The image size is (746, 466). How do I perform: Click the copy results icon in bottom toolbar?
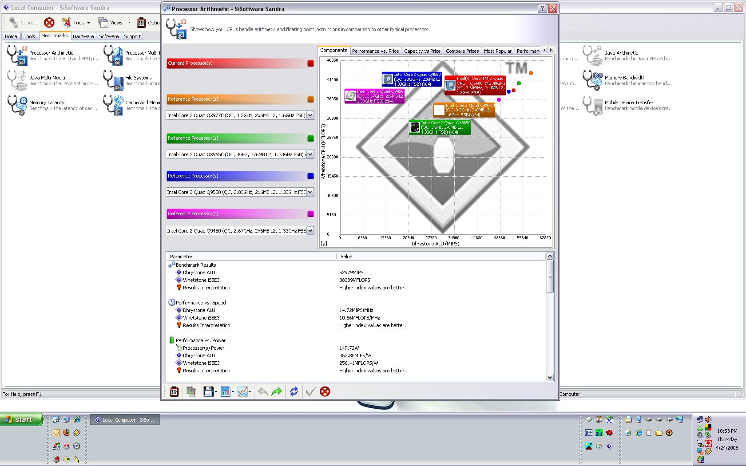191,391
